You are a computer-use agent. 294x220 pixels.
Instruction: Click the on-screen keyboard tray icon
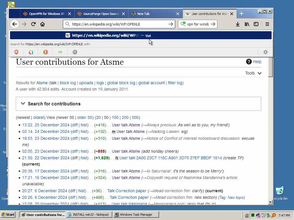pyautogui.click(x=247, y=215)
